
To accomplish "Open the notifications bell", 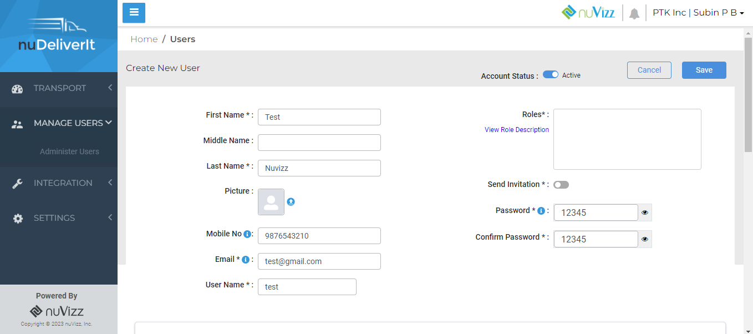I will 634,13.
